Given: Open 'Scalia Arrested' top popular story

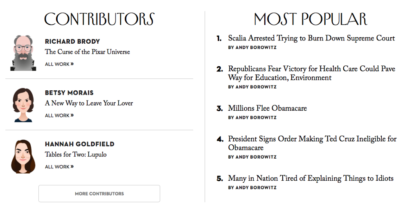Looking at the screenshot, I should click(x=311, y=38).
